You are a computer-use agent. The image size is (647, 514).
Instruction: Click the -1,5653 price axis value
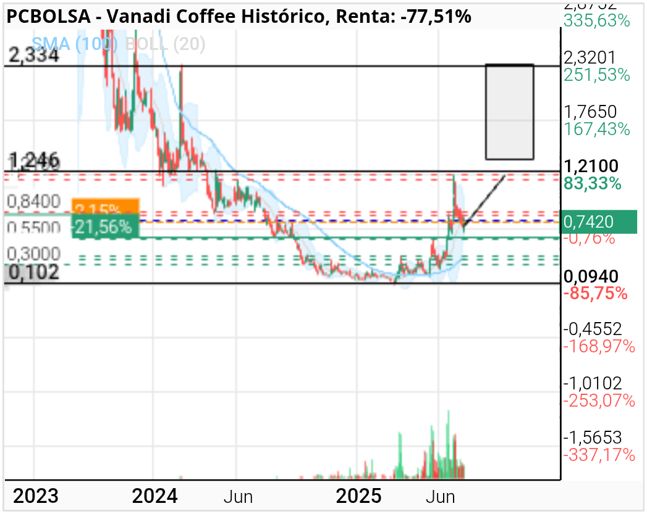[593, 437]
